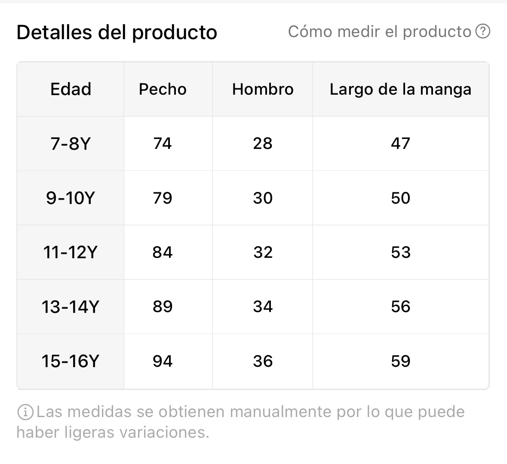The height and width of the screenshot is (464, 507).
Task: Tap the info icon beside measurement note
Action: (x=25, y=412)
